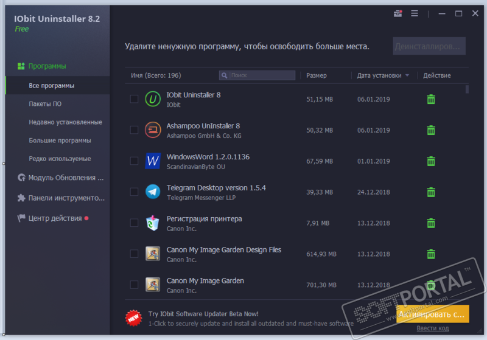This screenshot has height=340, width=487.
Task: Click the Canon Design Files program icon
Action: click(x=153, y=254)
